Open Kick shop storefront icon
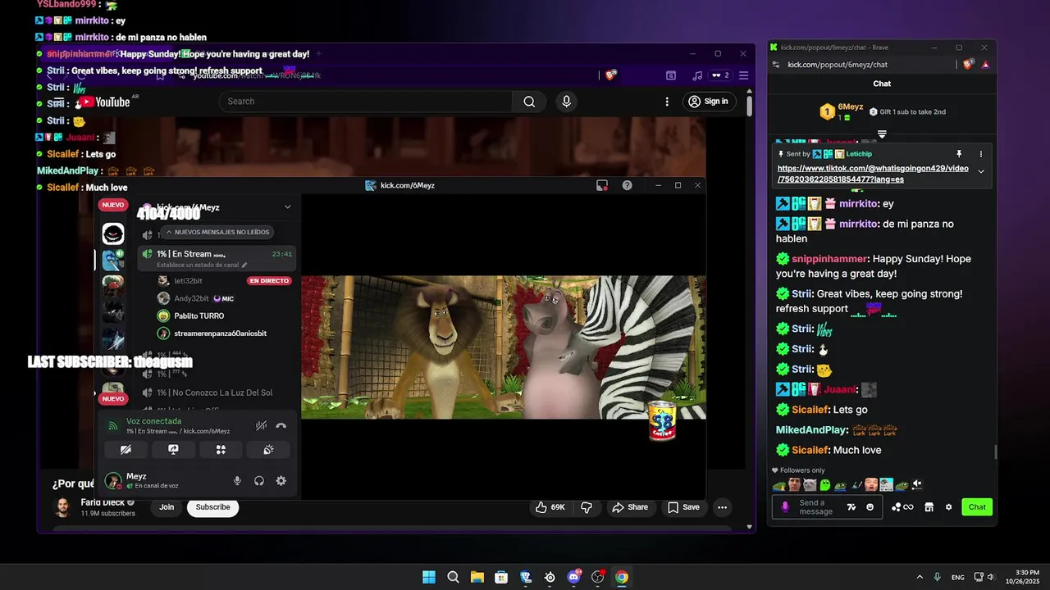Screen dimensions: 1050x590 click(929, 507)
